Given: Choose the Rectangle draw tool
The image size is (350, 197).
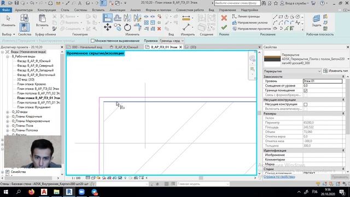Looking at the screenshot, I should [x=281, y=17].
